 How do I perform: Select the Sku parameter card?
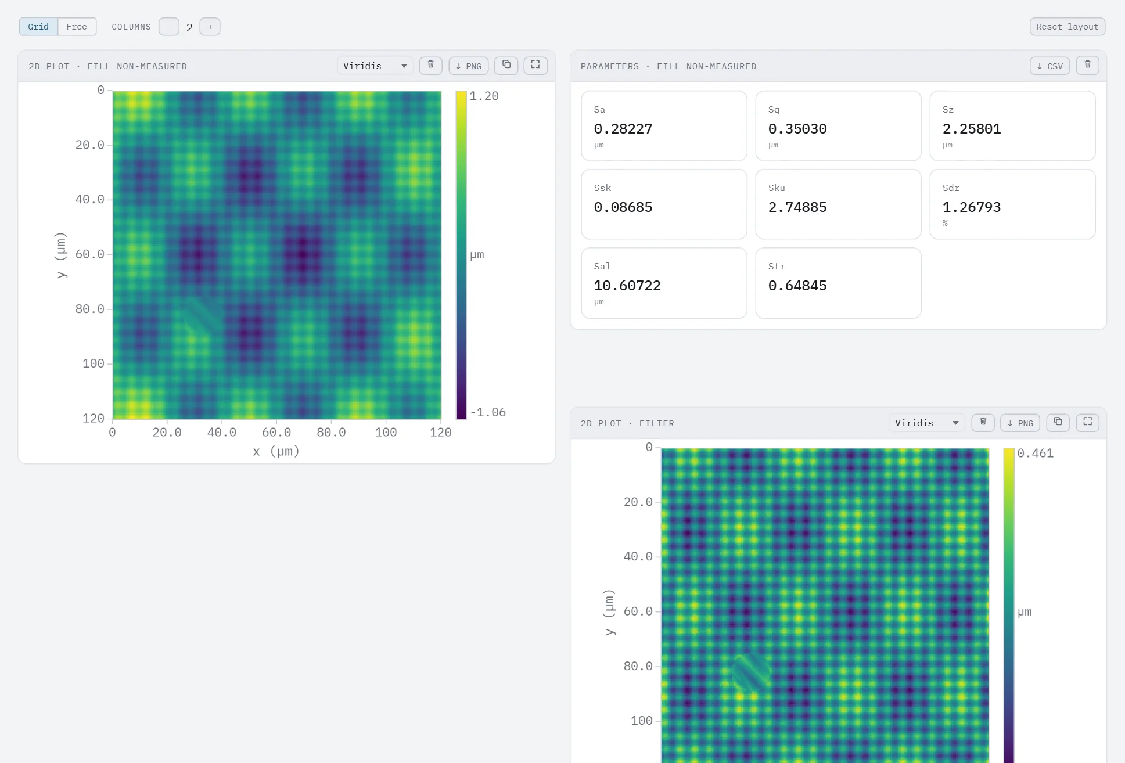click(838, 204)
